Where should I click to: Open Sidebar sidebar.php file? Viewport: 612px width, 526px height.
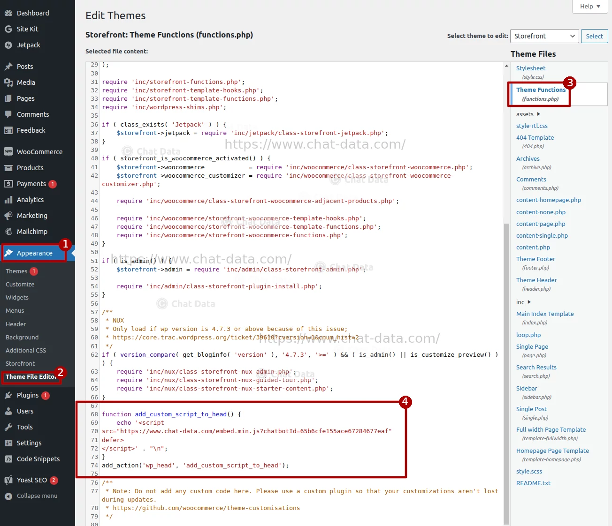pos(534,392)
